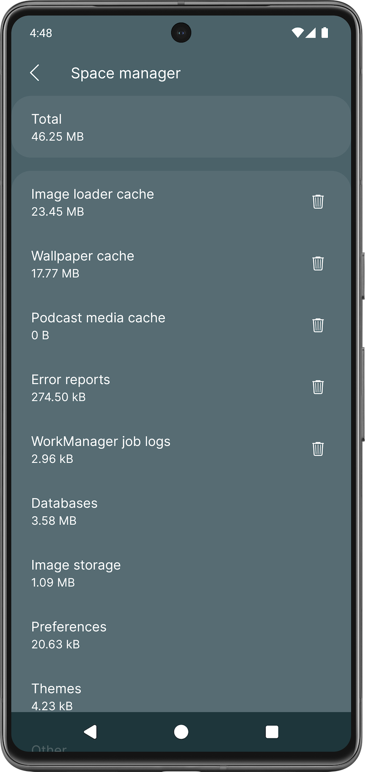Trash the Error reports data

(318, 387)
